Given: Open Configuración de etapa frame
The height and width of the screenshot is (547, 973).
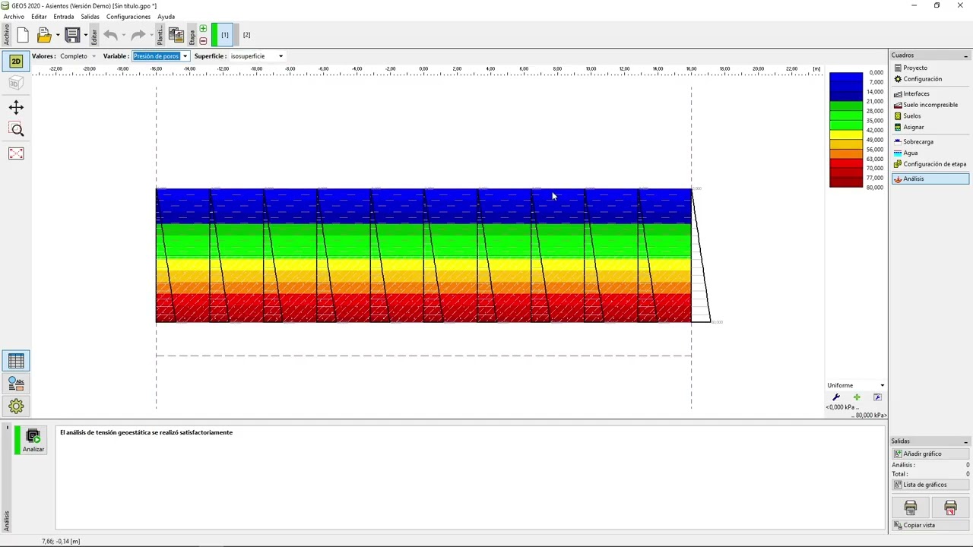Looking at the screenshot, I should (930, 164).
